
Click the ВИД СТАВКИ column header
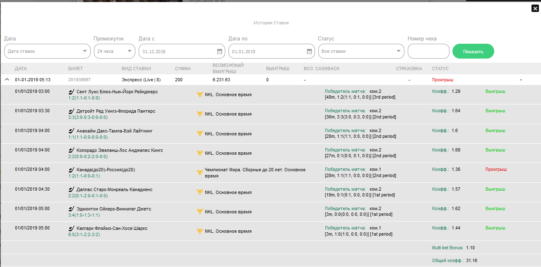(136, 69)
